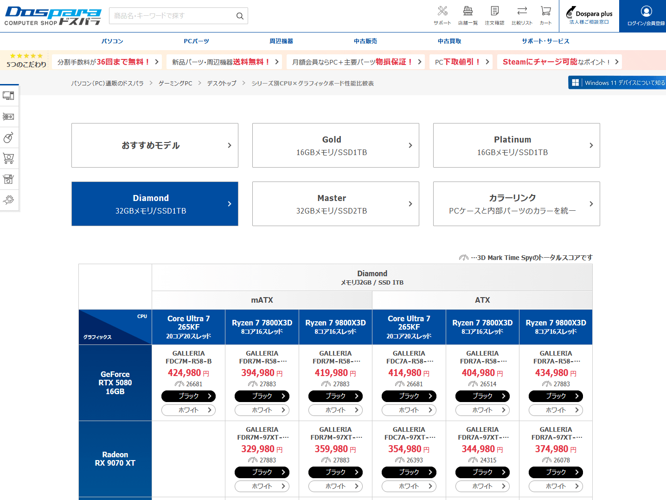Open the PCパーツ navigation menu
This screenshot has width=666, height=500.
click(196, 41)
